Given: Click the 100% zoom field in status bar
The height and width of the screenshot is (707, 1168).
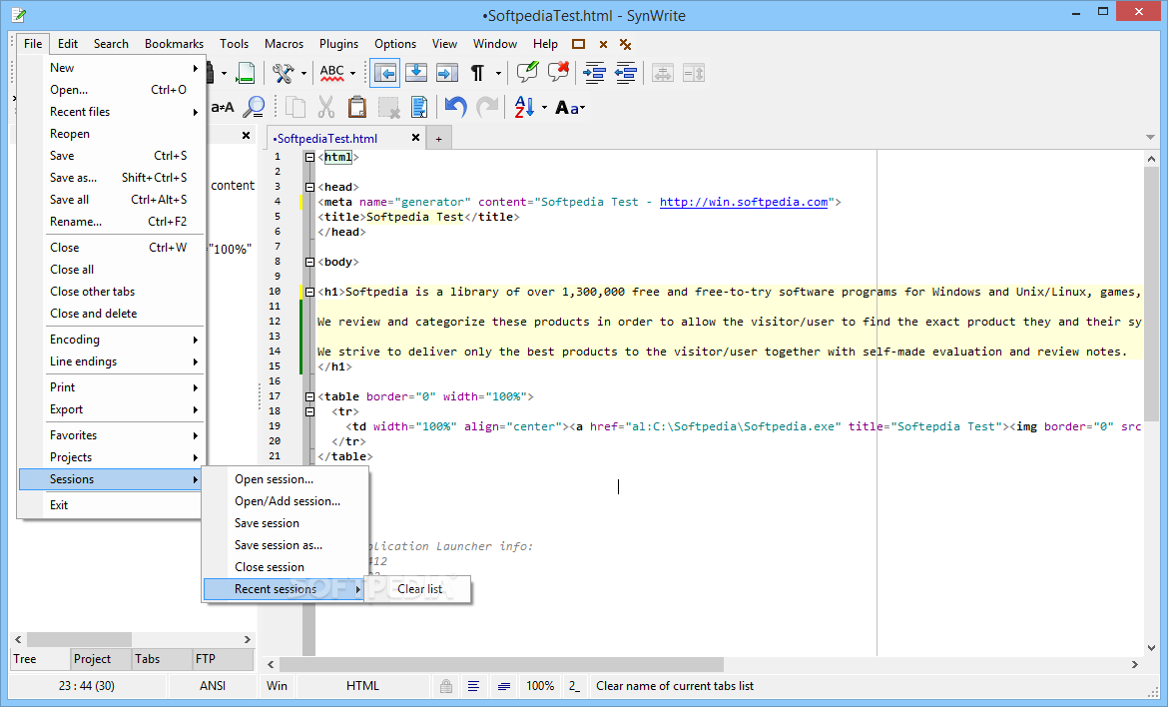Looking at the screenshot, I should coord(540,686).
